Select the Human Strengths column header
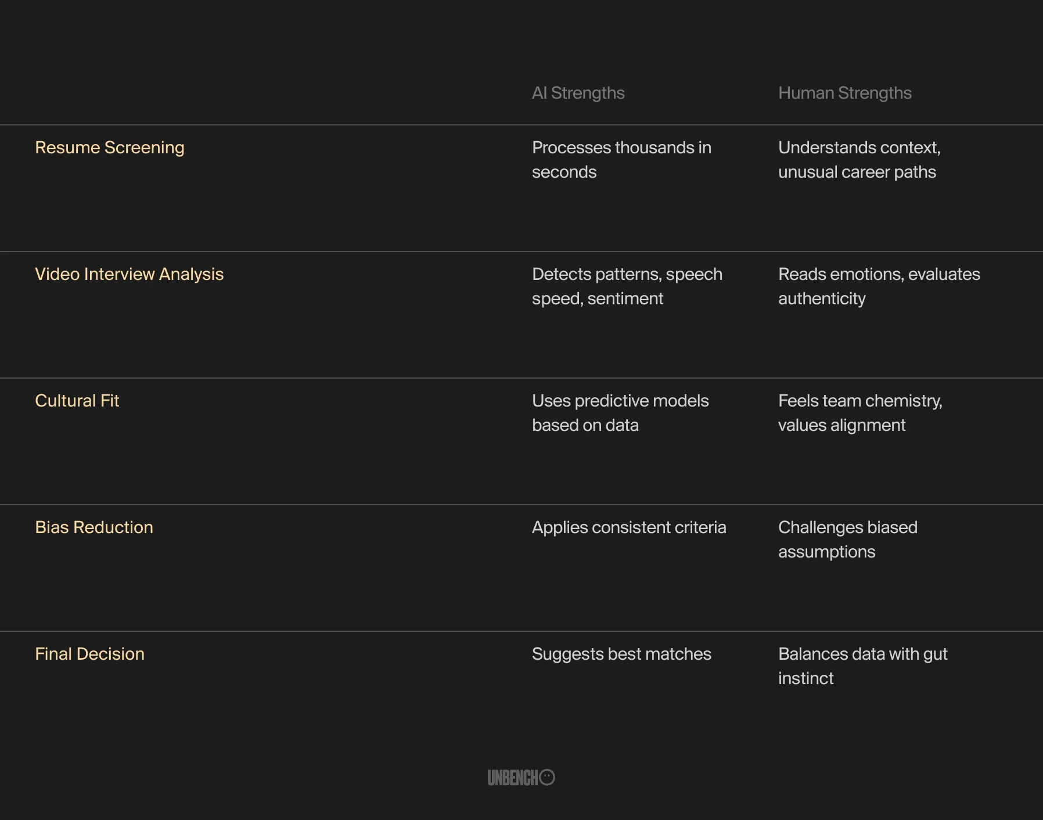The image size is (1043, 820). (x=845, y=93)
